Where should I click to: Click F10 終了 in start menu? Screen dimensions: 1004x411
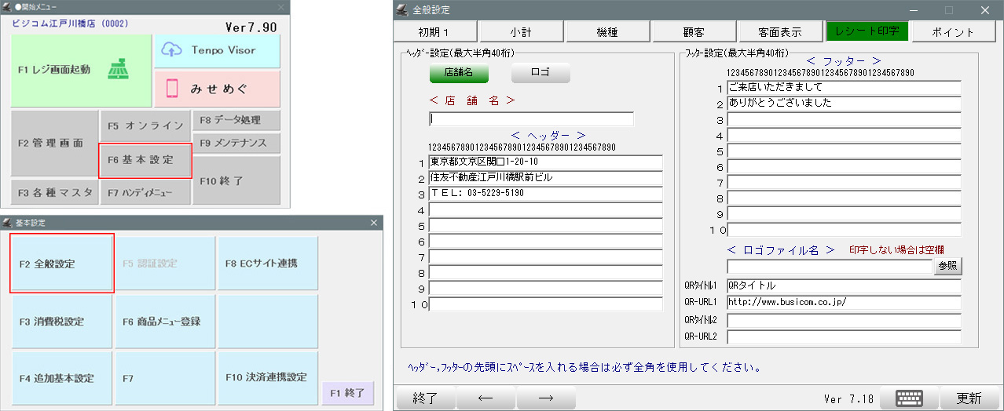click(x=236, y=180)
